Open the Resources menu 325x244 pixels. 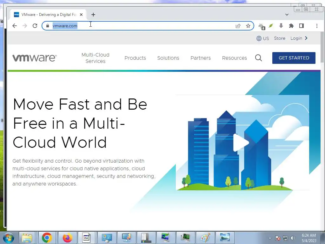(235, 58)
